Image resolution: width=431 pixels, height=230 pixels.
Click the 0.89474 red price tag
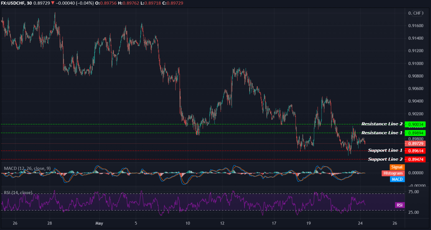pos(415,159)
